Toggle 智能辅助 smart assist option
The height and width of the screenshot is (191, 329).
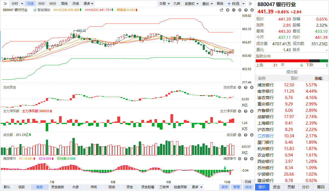pyautogui.click(x=42, y=10)
